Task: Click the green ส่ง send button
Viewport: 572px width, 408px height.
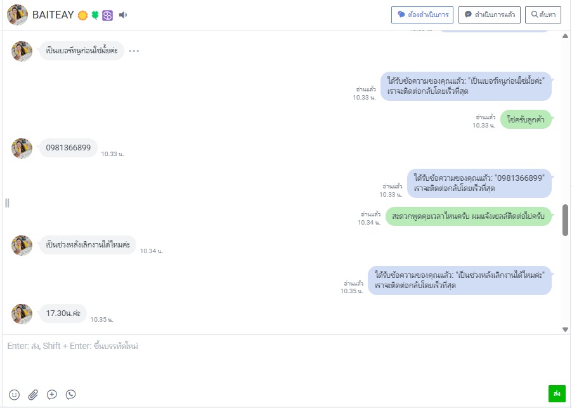Action: point(557,394)
